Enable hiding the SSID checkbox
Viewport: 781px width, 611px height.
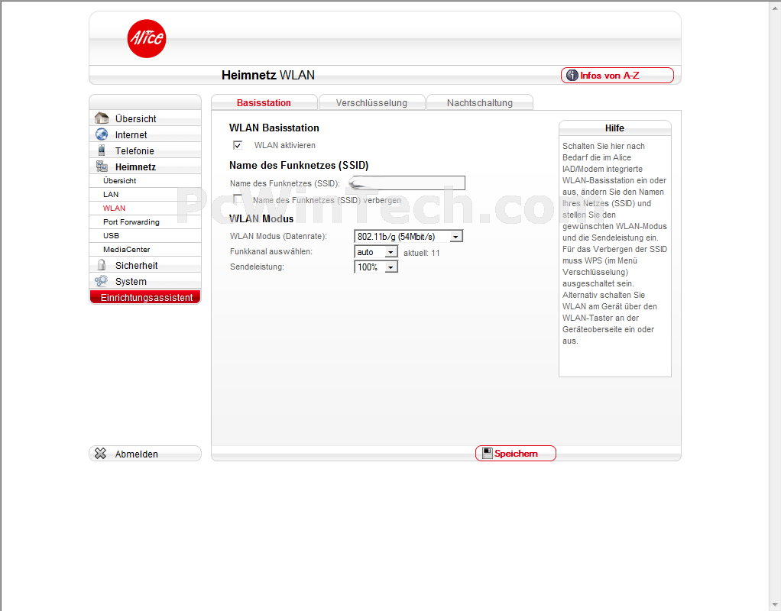(238, 199)
